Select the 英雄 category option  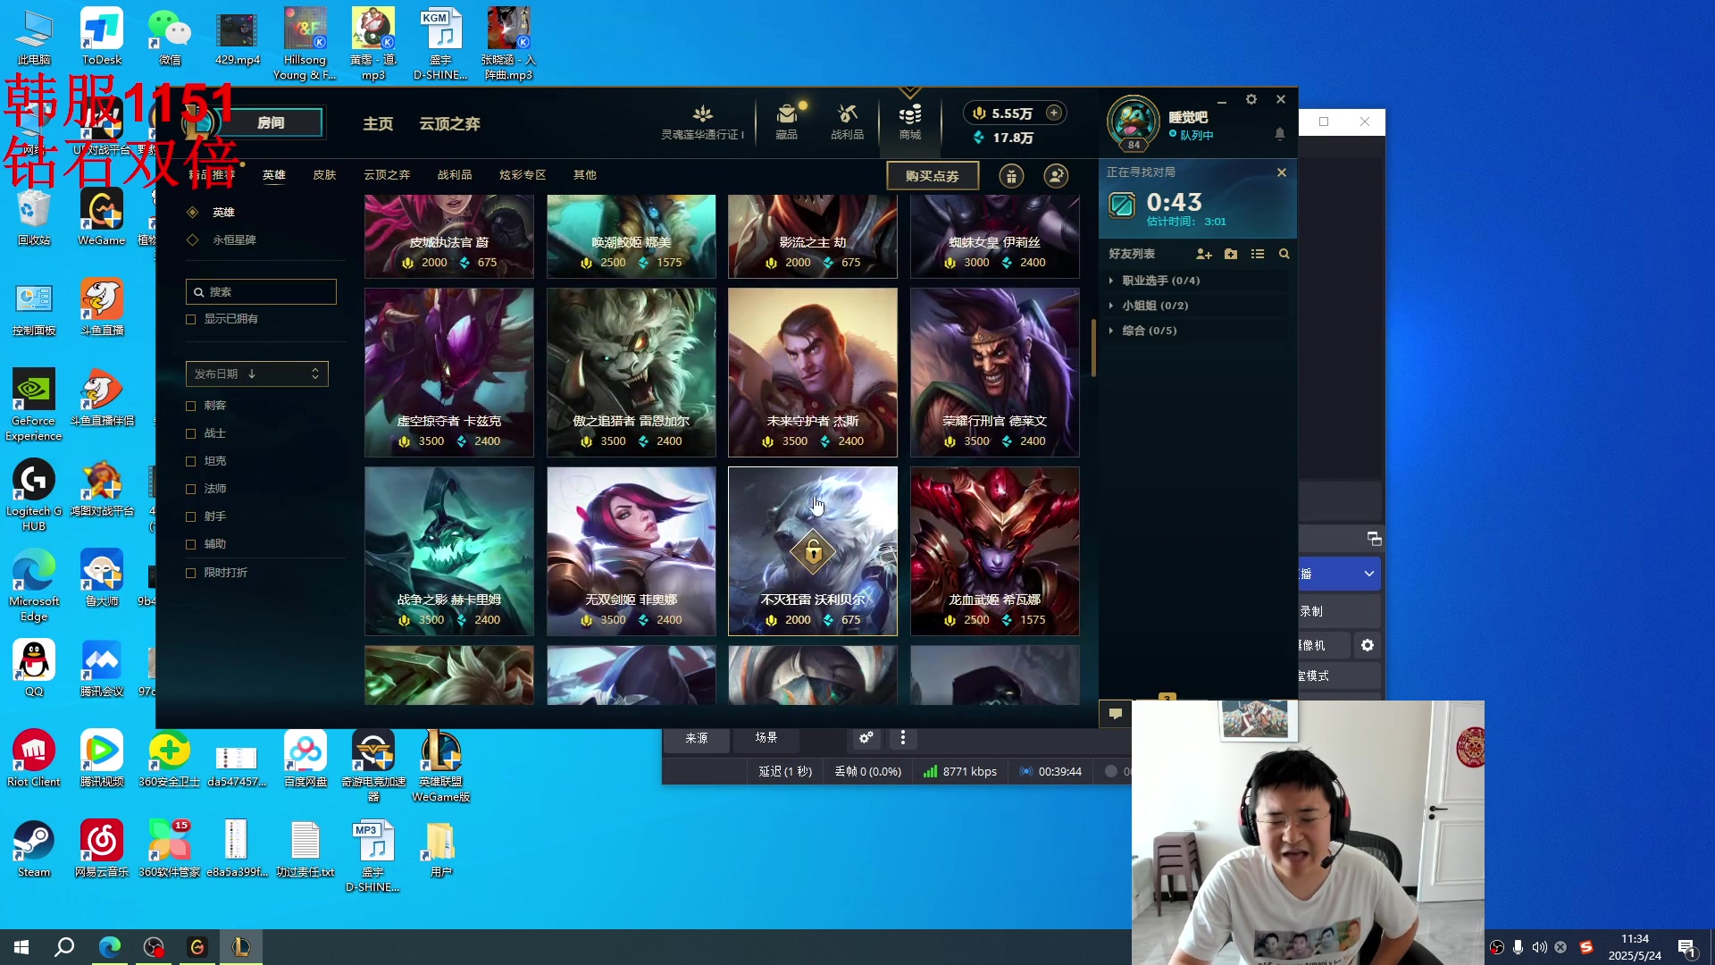(212, 213)
